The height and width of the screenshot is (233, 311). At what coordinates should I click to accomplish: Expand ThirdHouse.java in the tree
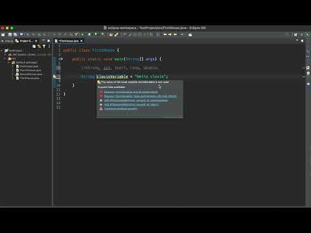tap(12, 78)
